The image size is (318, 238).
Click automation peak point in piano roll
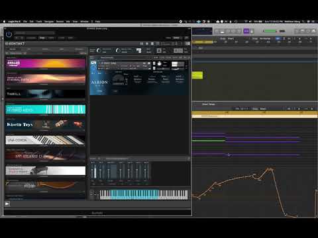(x=270, y=169)
